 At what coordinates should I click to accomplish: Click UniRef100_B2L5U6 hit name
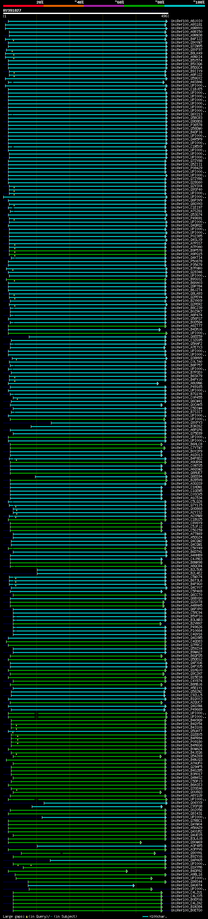[186, 570]
